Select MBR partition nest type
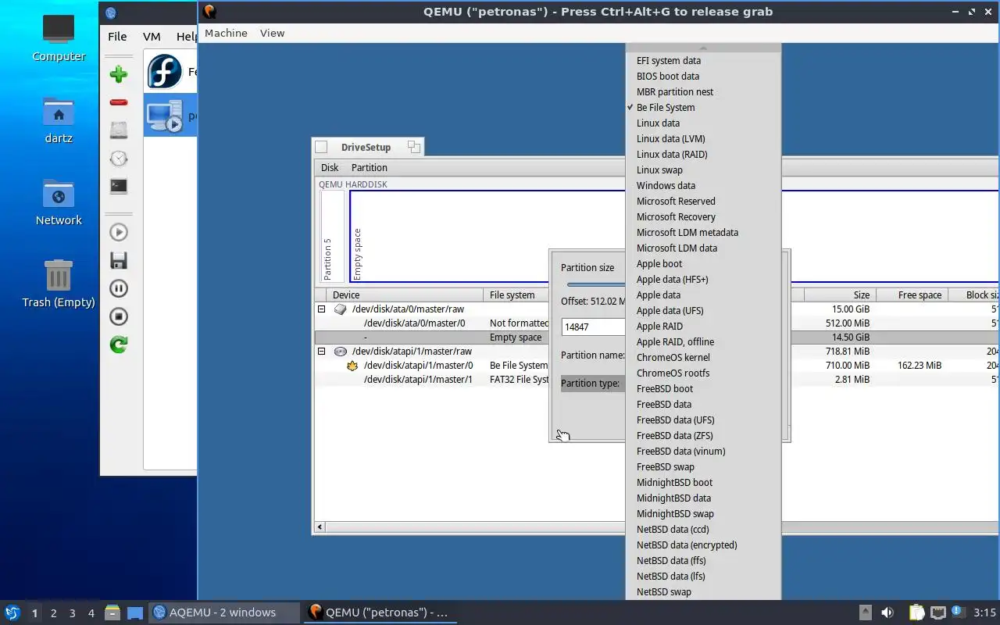 703,91
